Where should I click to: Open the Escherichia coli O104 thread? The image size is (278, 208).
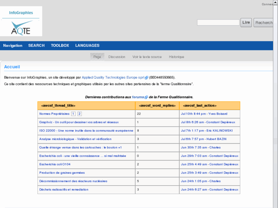pos(55,164)
